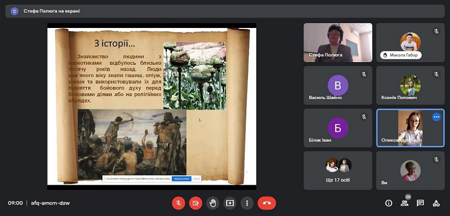Click the participant count badge 25
Viewport: 450px width, 216px height.
pos(408,197)
